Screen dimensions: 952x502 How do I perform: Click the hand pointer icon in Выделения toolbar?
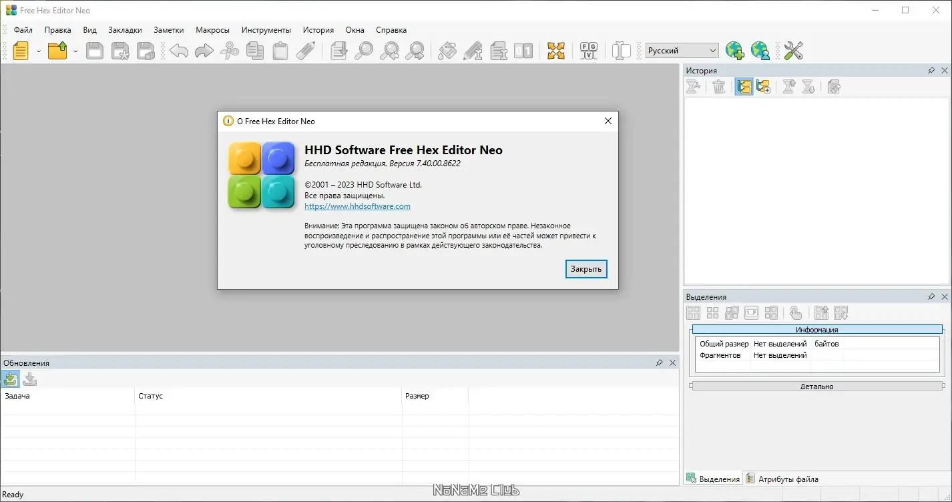[795, 312]
